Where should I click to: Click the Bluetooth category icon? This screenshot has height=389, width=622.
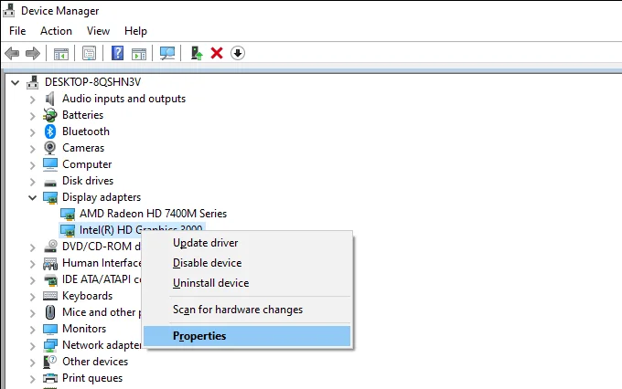(51, 131)
